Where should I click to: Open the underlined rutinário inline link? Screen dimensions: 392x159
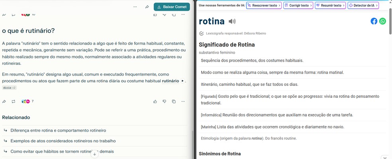click(x=171, y=81)
